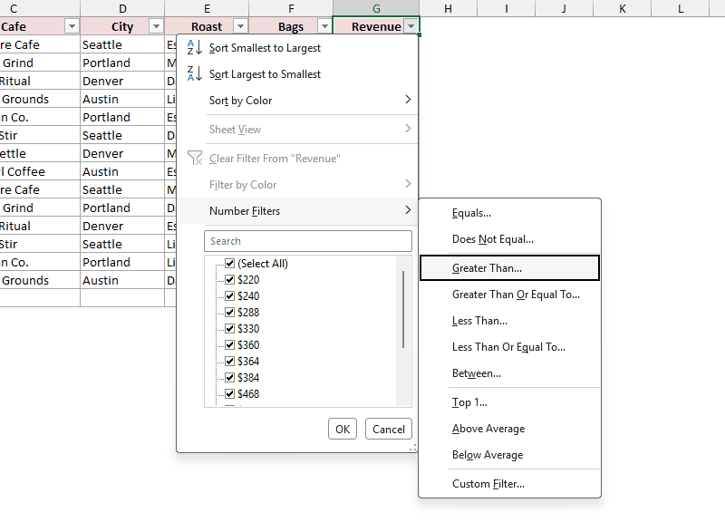Uncheck the $384 checkbox

230,378
